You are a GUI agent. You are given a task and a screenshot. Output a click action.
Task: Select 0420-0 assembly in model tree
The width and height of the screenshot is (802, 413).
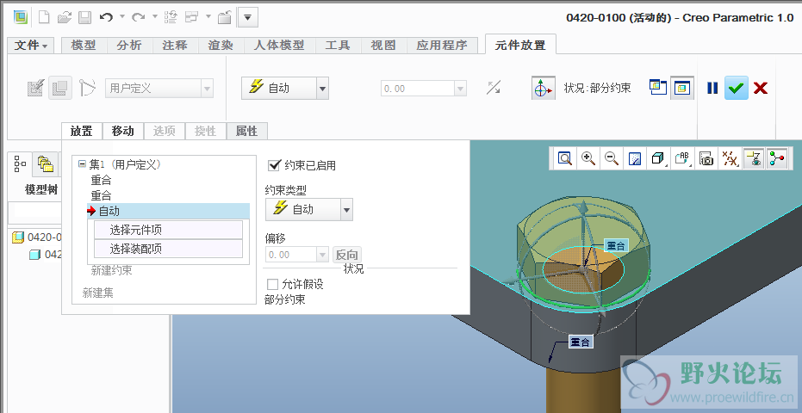[37, 237]
